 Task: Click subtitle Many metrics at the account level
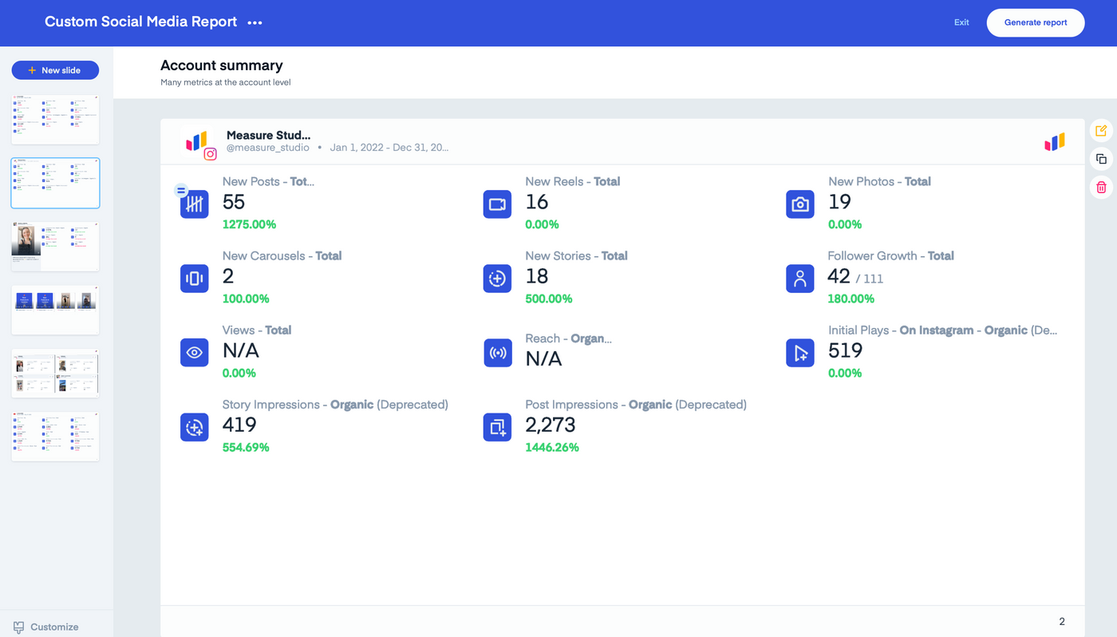click(x=226, y=82)
